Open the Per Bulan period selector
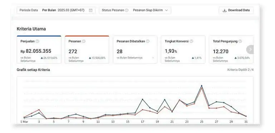This screenshot has width=275, height=133. coord(63,10)
